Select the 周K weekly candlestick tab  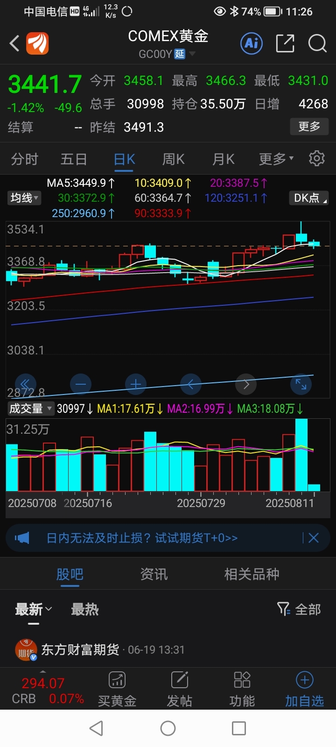(x=174, y=159)
